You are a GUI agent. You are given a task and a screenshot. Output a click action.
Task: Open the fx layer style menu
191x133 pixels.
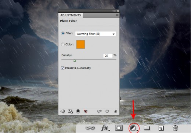pos(105,128)
